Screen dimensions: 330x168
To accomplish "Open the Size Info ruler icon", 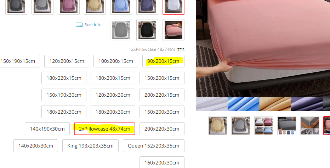I will tap(79, 25).
